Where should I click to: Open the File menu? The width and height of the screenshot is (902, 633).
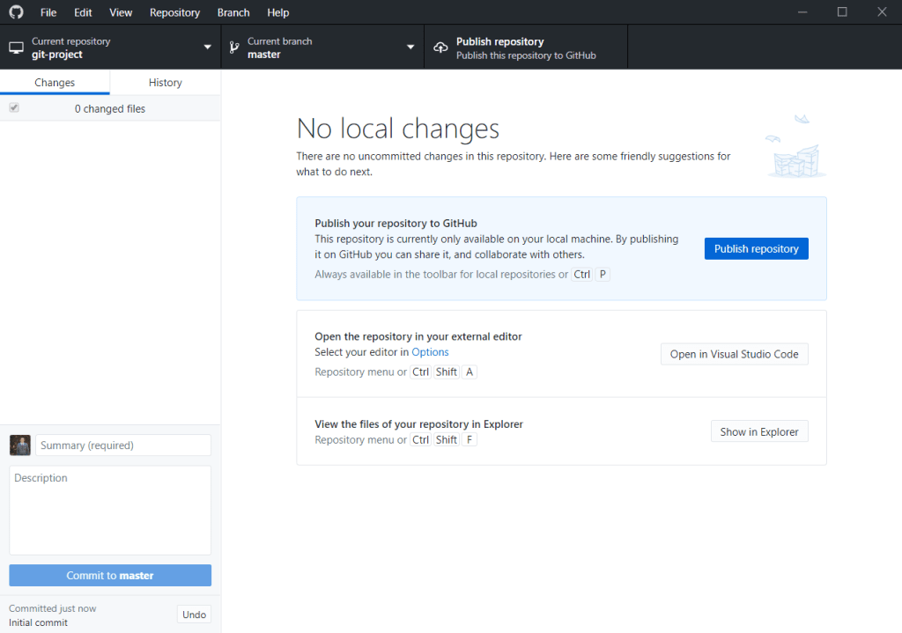[x=48, y=12]
